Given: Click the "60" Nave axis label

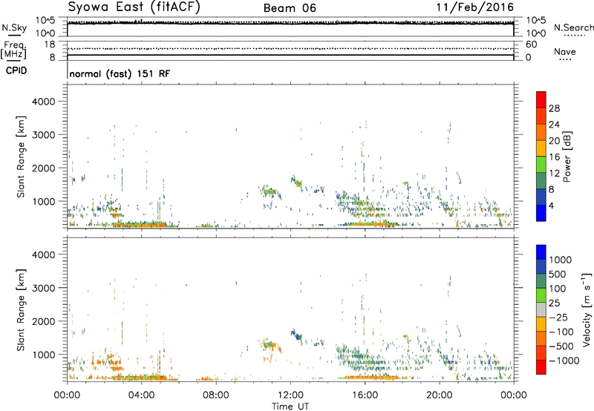Looking at the screenshot, I should [x=531, y=45].
